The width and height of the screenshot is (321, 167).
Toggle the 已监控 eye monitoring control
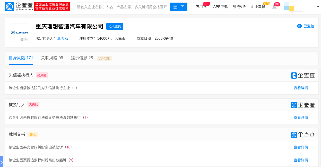pos(305,26)
